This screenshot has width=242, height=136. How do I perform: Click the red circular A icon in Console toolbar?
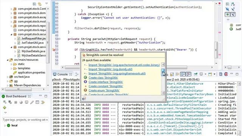(x=226, y=74)
